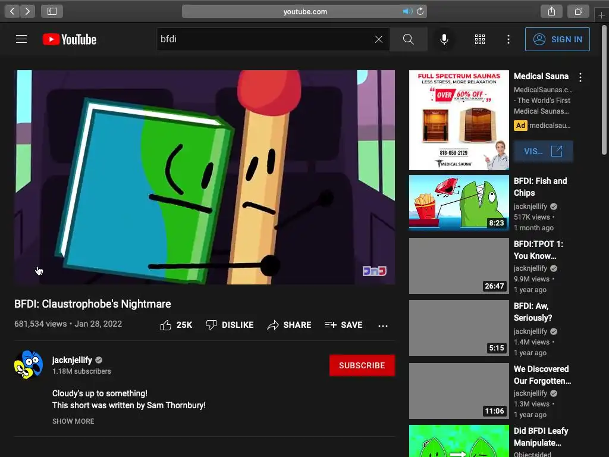The width and height of the screenshot is (609, 457).
Task: Show the Safari tab overview
Action: [579, 11]
